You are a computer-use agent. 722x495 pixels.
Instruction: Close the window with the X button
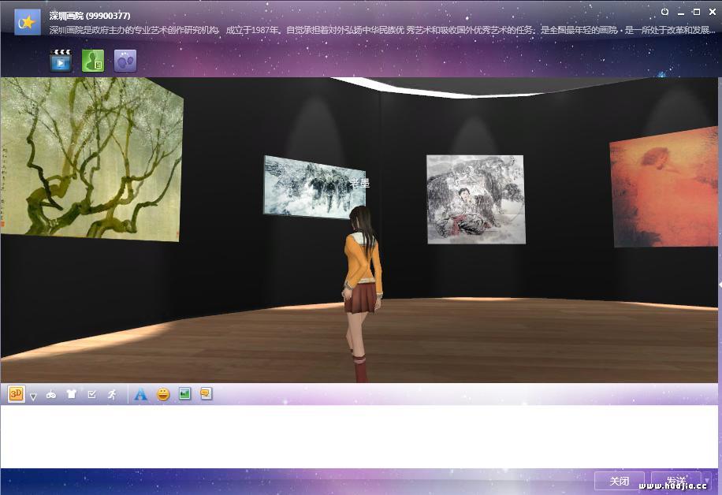tap(713, 12)
